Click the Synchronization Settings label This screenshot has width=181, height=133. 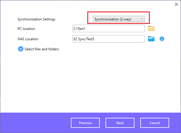pyautogui.click(x=36, y=19)
